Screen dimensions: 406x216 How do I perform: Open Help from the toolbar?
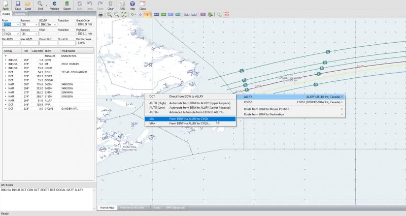pyautogui.click(x=132, y=5)
